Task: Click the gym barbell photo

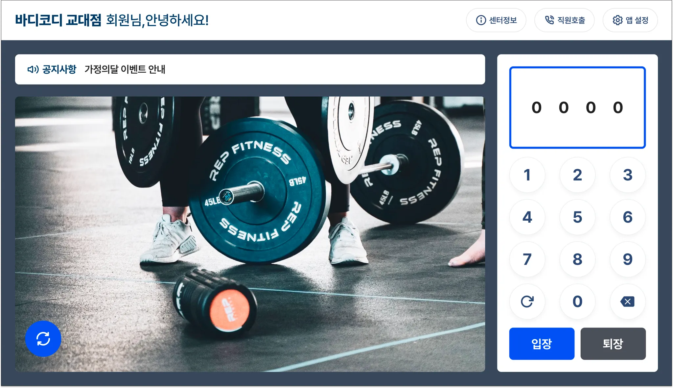Action: 250,234
